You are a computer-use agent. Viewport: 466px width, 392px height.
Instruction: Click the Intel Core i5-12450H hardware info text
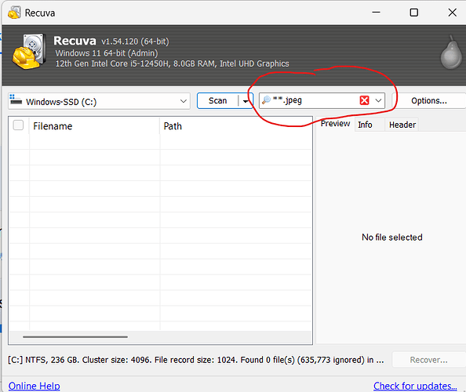(x=172, y=64)
